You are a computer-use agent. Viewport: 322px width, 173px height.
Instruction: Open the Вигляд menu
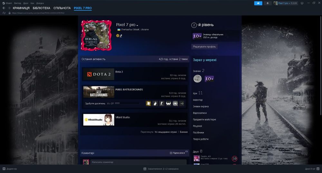click(x=18, y=3)
